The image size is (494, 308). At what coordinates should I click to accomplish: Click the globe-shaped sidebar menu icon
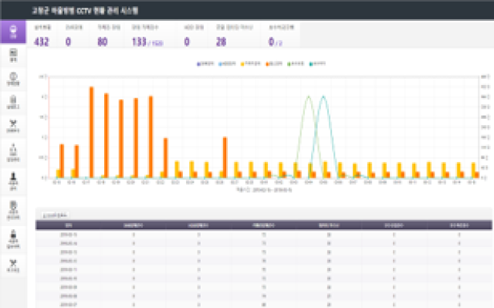tap(13, 79)
